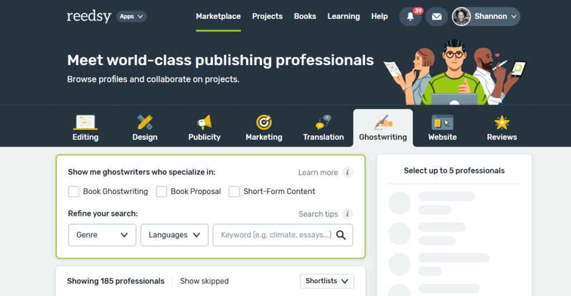Enable the Book Proposal checkbox
The height and width of the screenshot is (296, 571).
point(162,192)
